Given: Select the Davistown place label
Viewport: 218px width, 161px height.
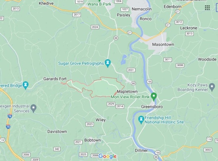Looking at the screenshot, I should (x=57, y=132).
